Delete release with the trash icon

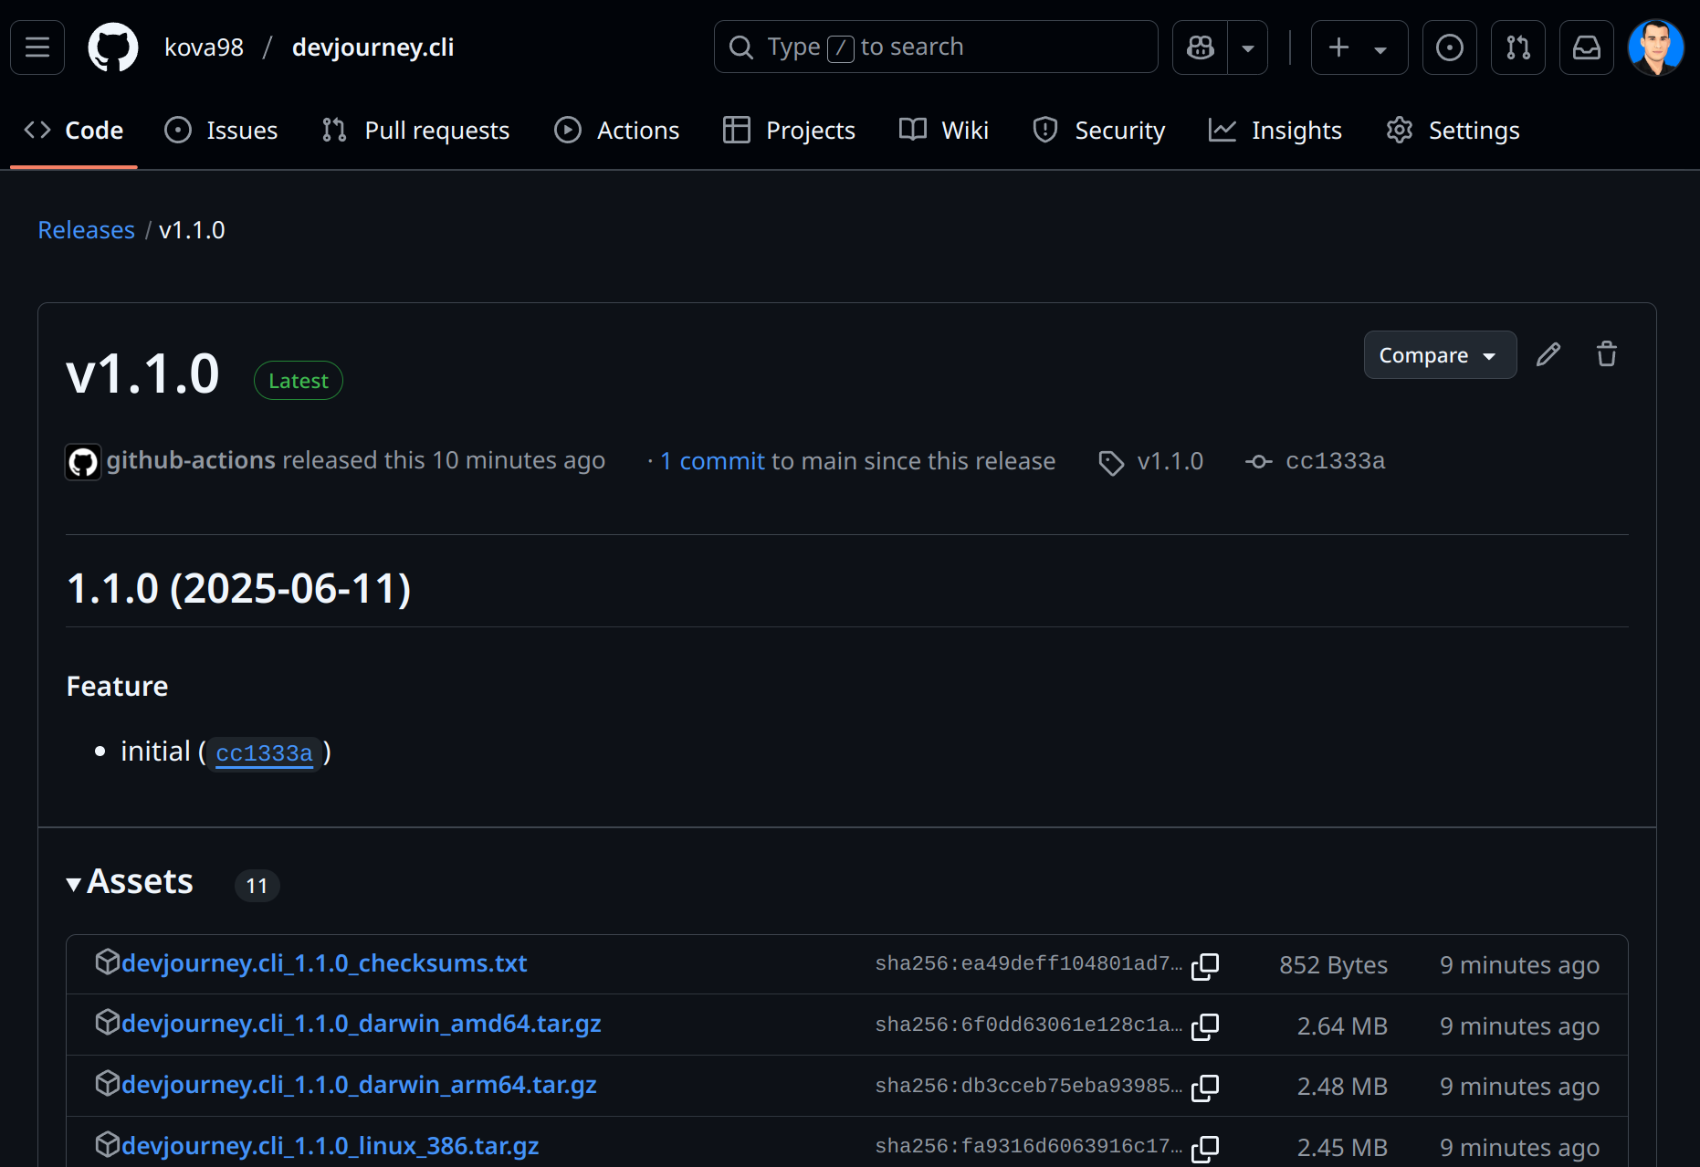point(1607,354)
